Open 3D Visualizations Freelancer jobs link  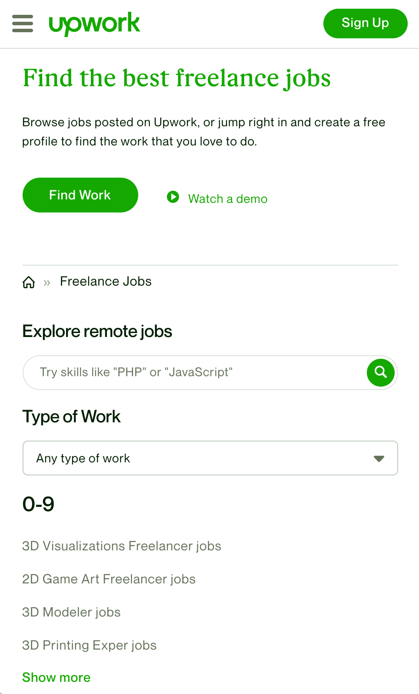tap(122, 546)
